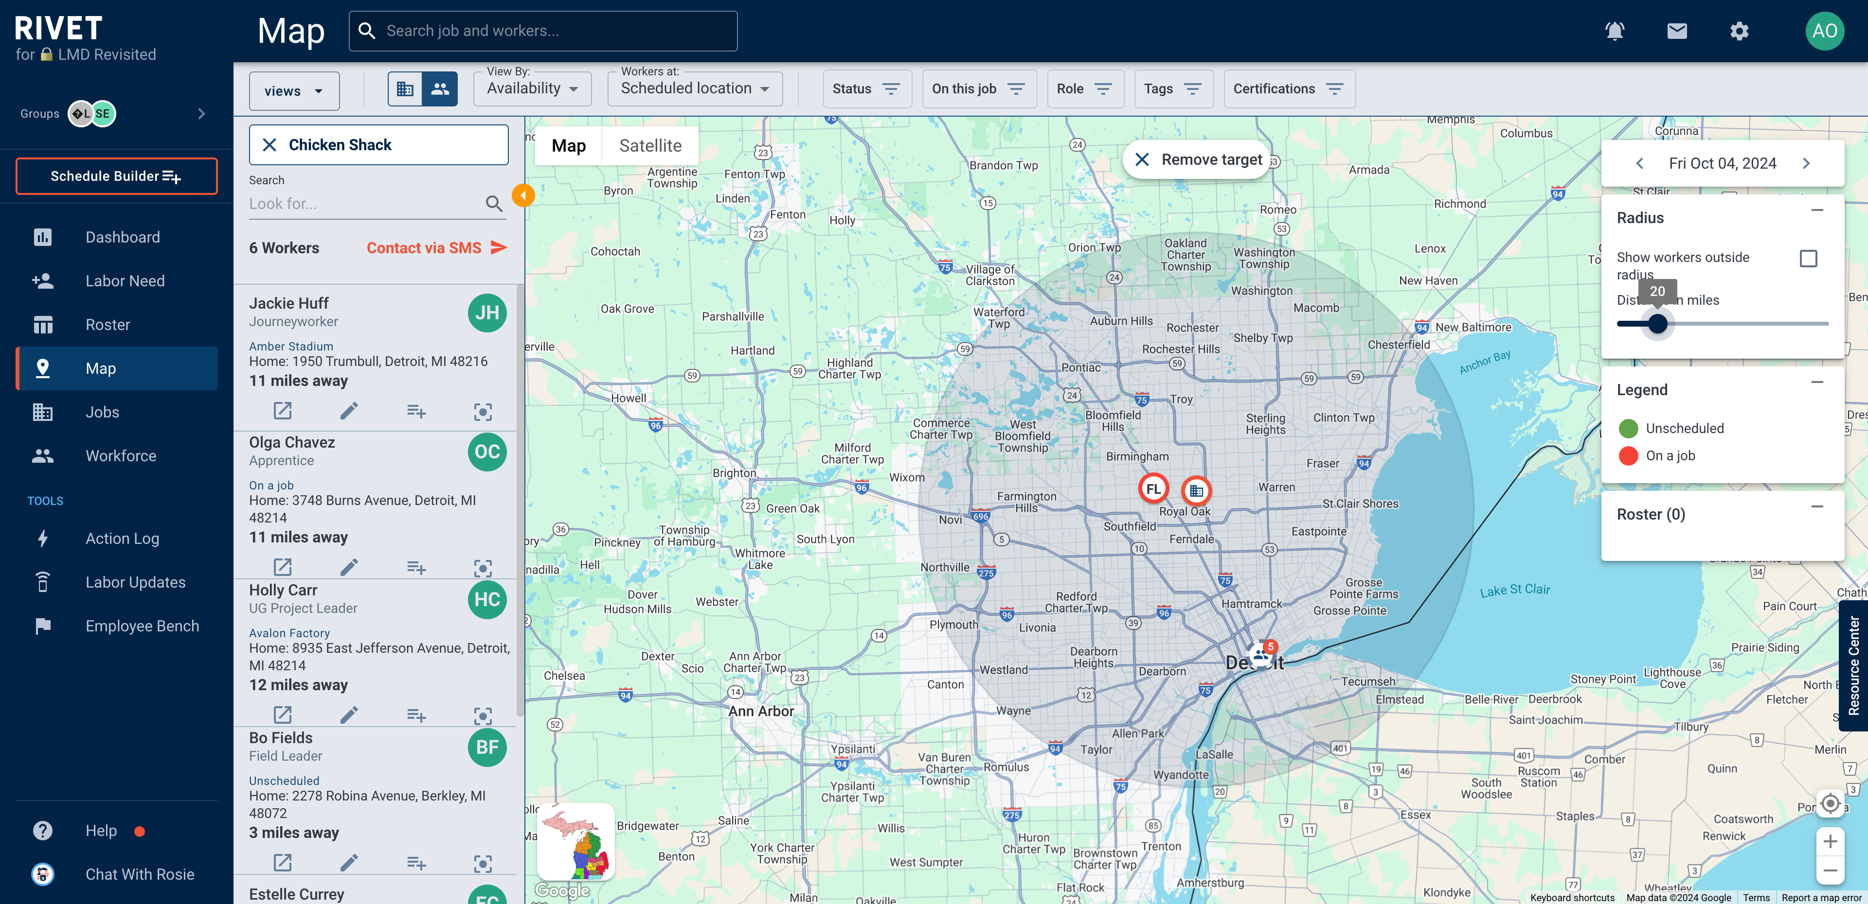Open the On this job filter
Image resolution: width=1868 pixels, height=904 pixels.
tap(979, 88)
